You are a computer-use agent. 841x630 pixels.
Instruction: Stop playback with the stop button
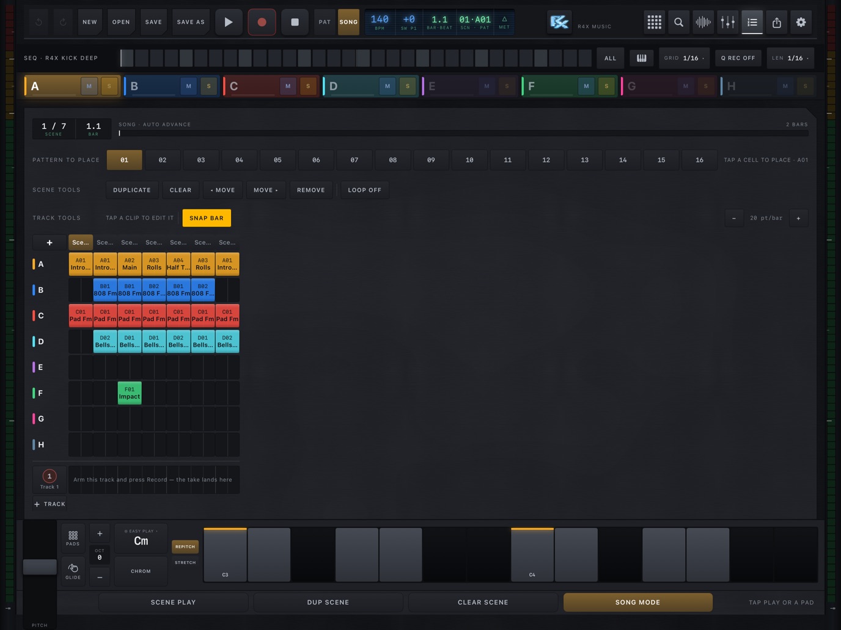(295, 22)
